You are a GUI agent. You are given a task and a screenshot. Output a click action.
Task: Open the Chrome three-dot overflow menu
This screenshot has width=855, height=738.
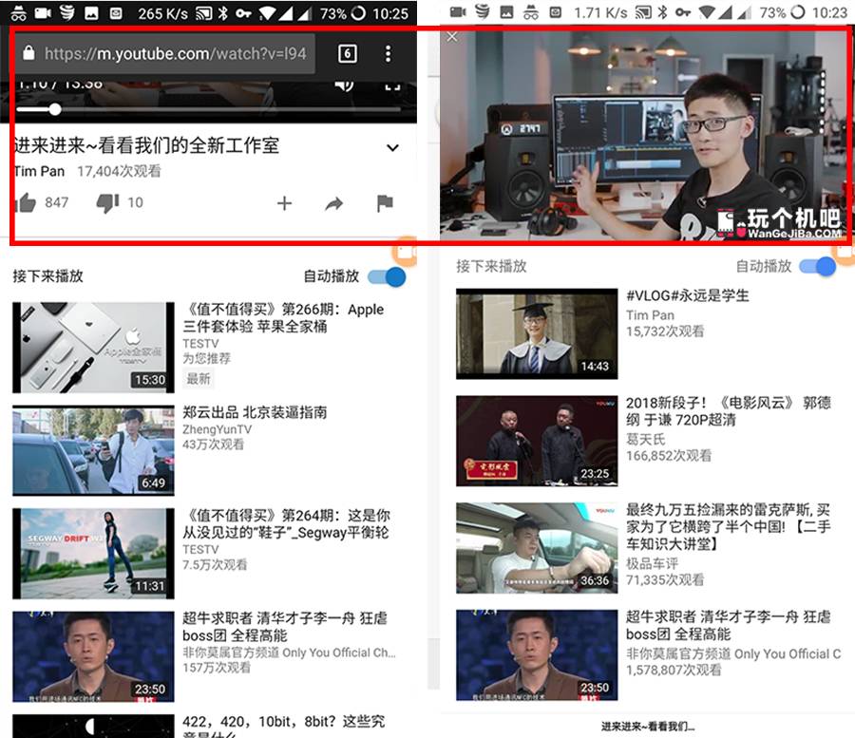click(388, 53)
